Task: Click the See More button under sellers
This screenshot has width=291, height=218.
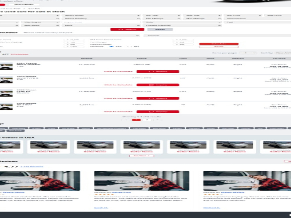Action: click(142, 156)
